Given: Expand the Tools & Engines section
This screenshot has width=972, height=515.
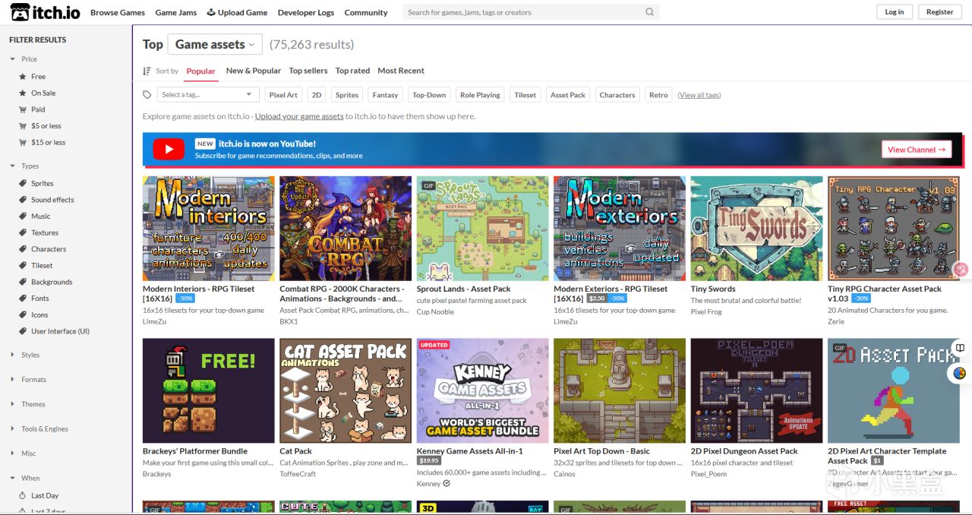Looking at the screenshot, I should (38, 429).
